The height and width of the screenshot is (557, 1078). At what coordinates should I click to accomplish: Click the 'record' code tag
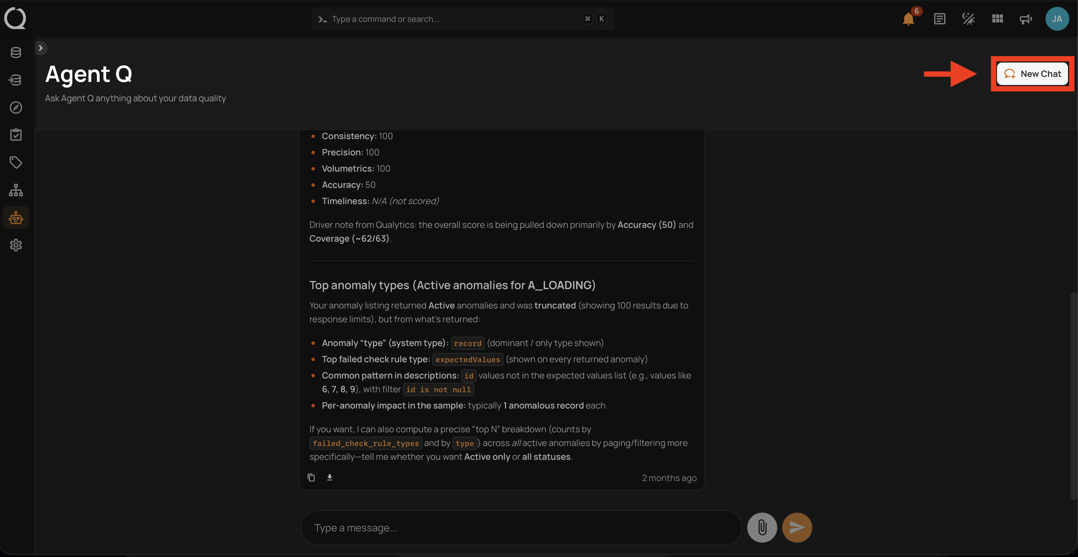[467, 344]
